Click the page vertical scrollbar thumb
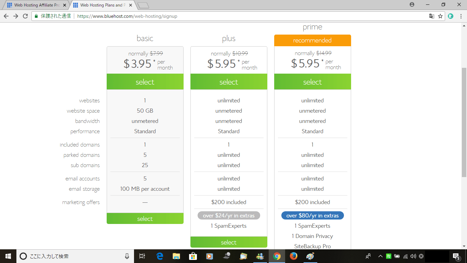The image size is (467, 263). point(464,122)
